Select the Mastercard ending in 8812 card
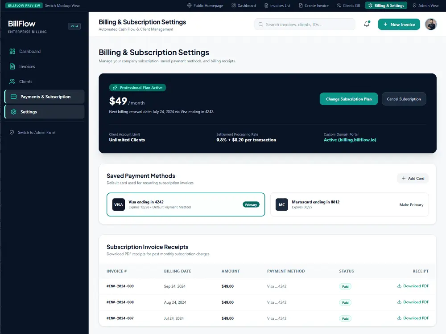 349,204
